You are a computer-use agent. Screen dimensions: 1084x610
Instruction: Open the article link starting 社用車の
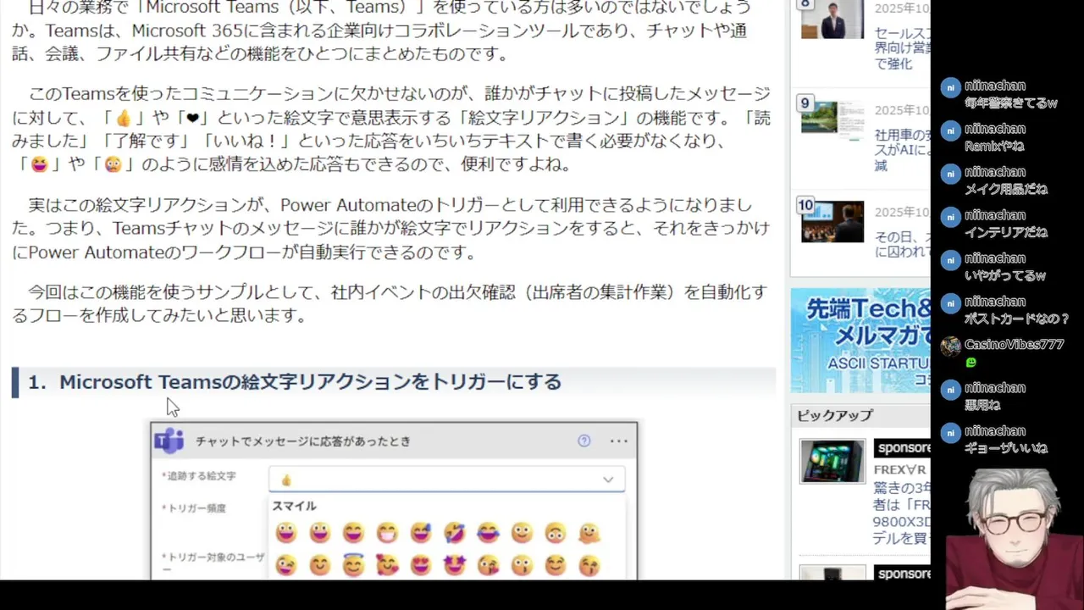tap(902, 150)
